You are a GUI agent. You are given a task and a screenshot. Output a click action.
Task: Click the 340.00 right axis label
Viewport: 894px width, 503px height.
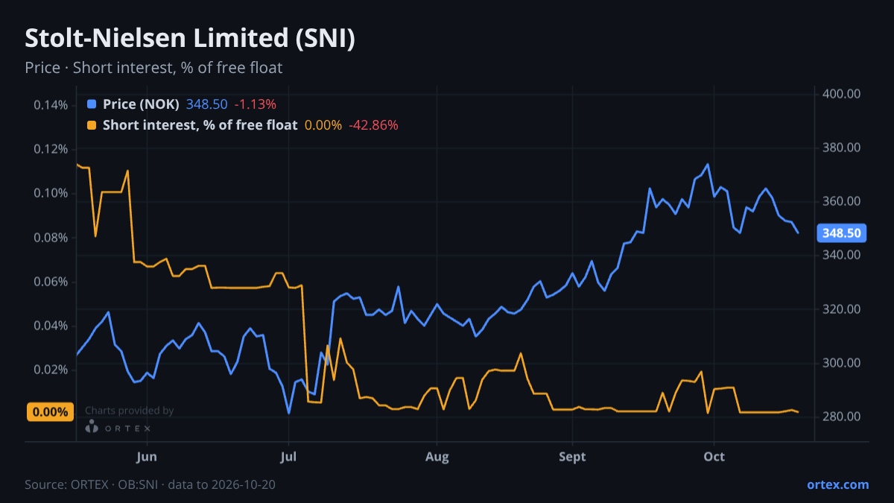(842, 255)
